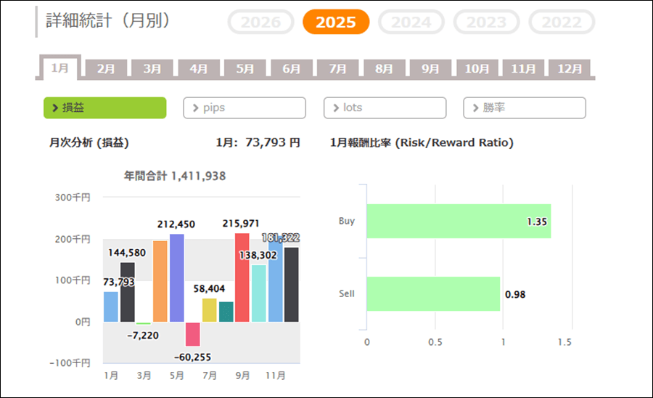The image size is (653, 398).
Task: Switch to the 9月 month tab
Action: (x=431, y=69)
